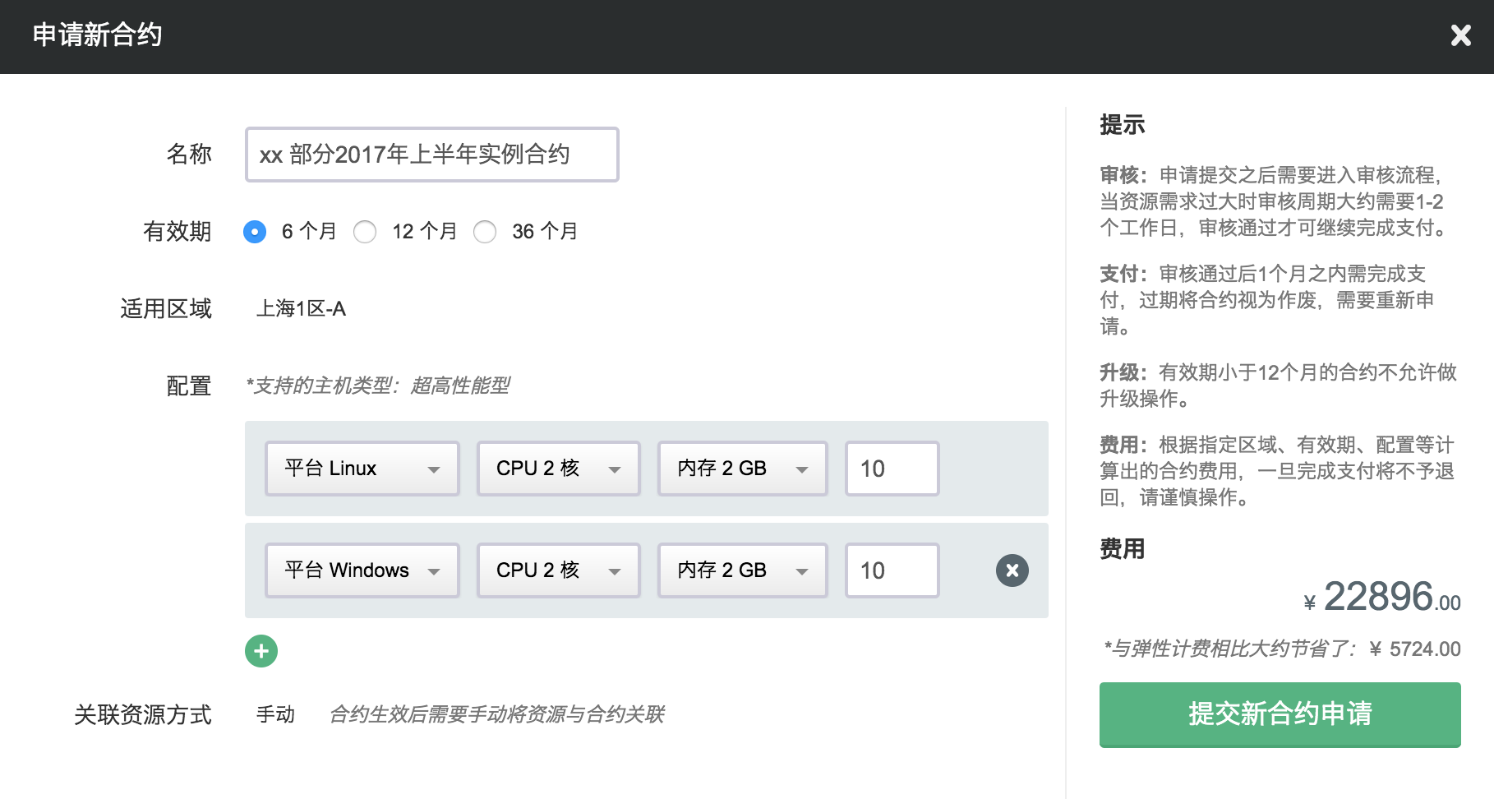Viewport: 1494px width, 799px height.
Task: Click the 上海1区-A region value
Action: pos(301,309)
